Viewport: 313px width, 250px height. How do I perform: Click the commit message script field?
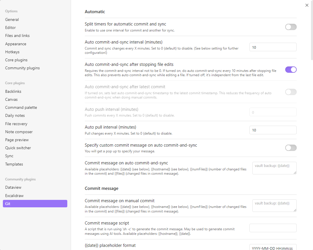[x=273, y=228]
